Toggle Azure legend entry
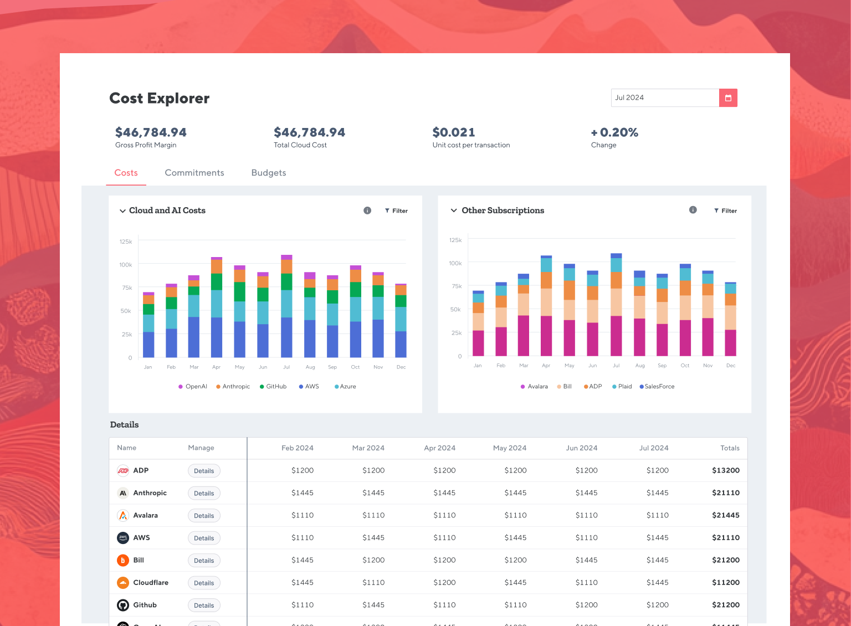Screen dimensions: 851x626 345,387
